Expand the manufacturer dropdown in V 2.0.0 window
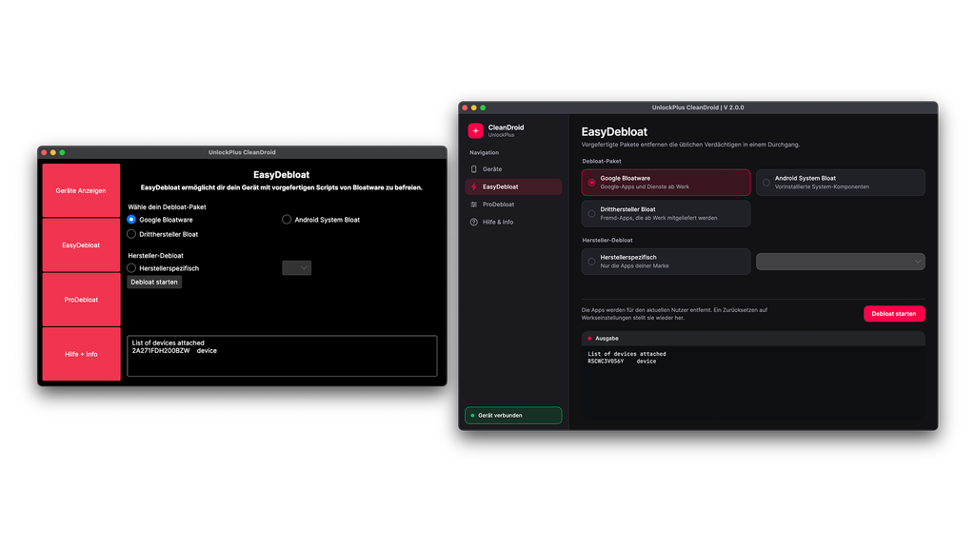Viewport: 975px width, 548px height. [841, 262]
